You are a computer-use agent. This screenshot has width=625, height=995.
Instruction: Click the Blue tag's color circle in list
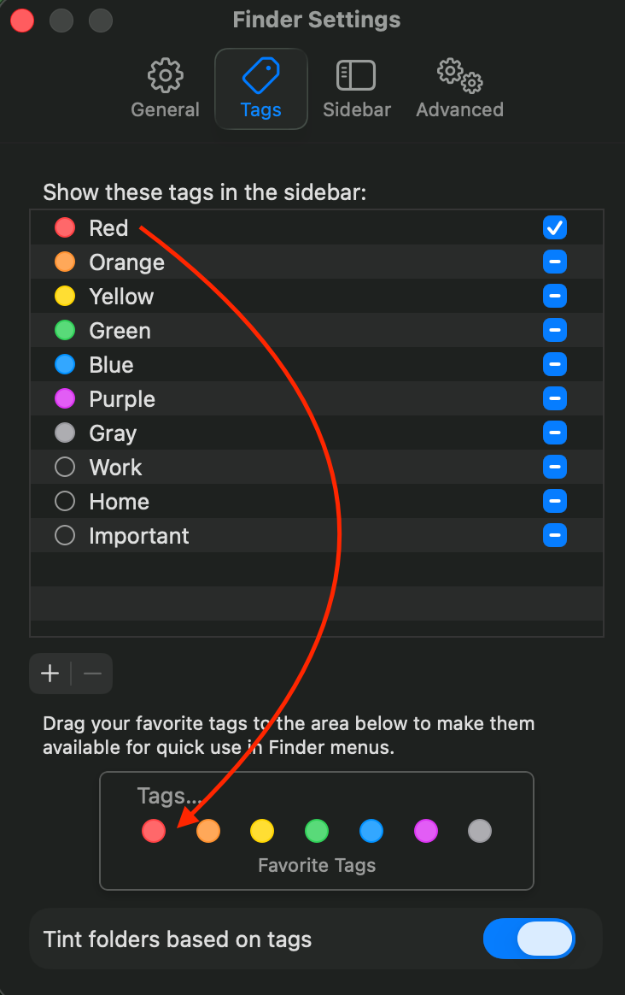click(x=65, y=365)
